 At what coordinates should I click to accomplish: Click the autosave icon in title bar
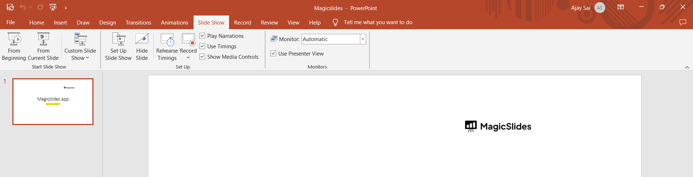click(10, 7)
